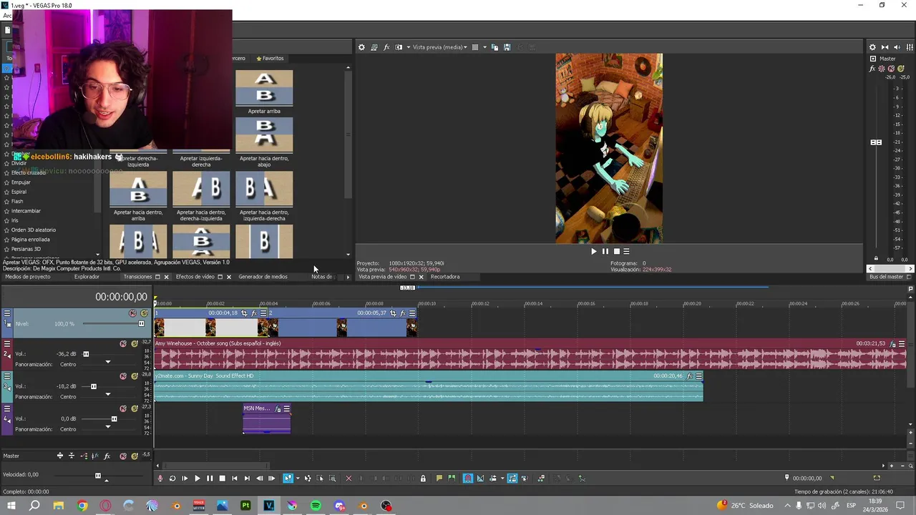Choose the Apretar arriba preset thumbnail
The image size is (916, 515).
(x=264, y=88)
